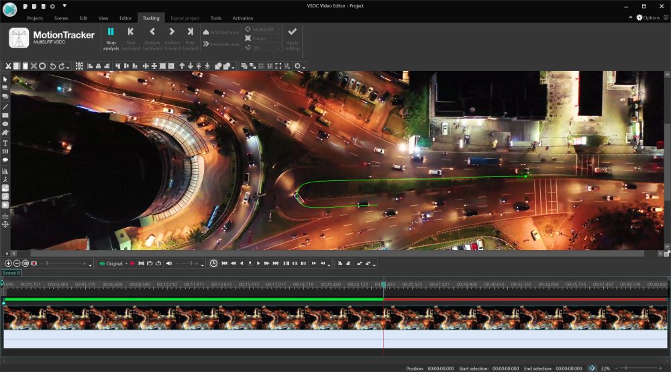Image resolution: width=671 pixels, height=372 pixels.
Task: Open the Scene 0 timeline tab
Action: [11, 273]
